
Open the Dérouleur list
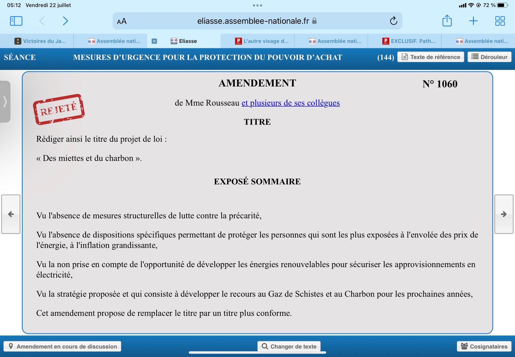point(489,57)
